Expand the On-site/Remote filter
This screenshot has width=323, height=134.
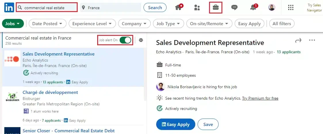(x=209, y=23)
